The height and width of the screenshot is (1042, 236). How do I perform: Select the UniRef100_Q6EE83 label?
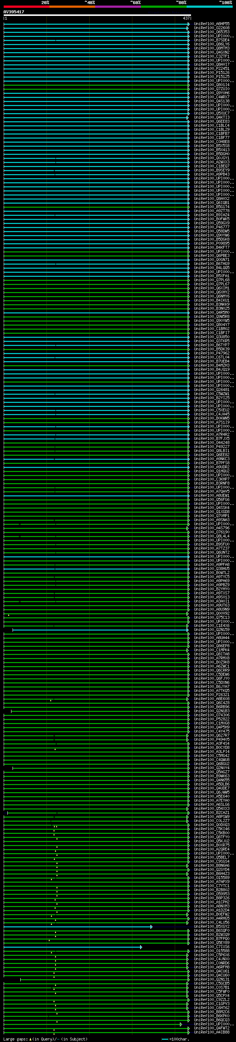(212, 121)
